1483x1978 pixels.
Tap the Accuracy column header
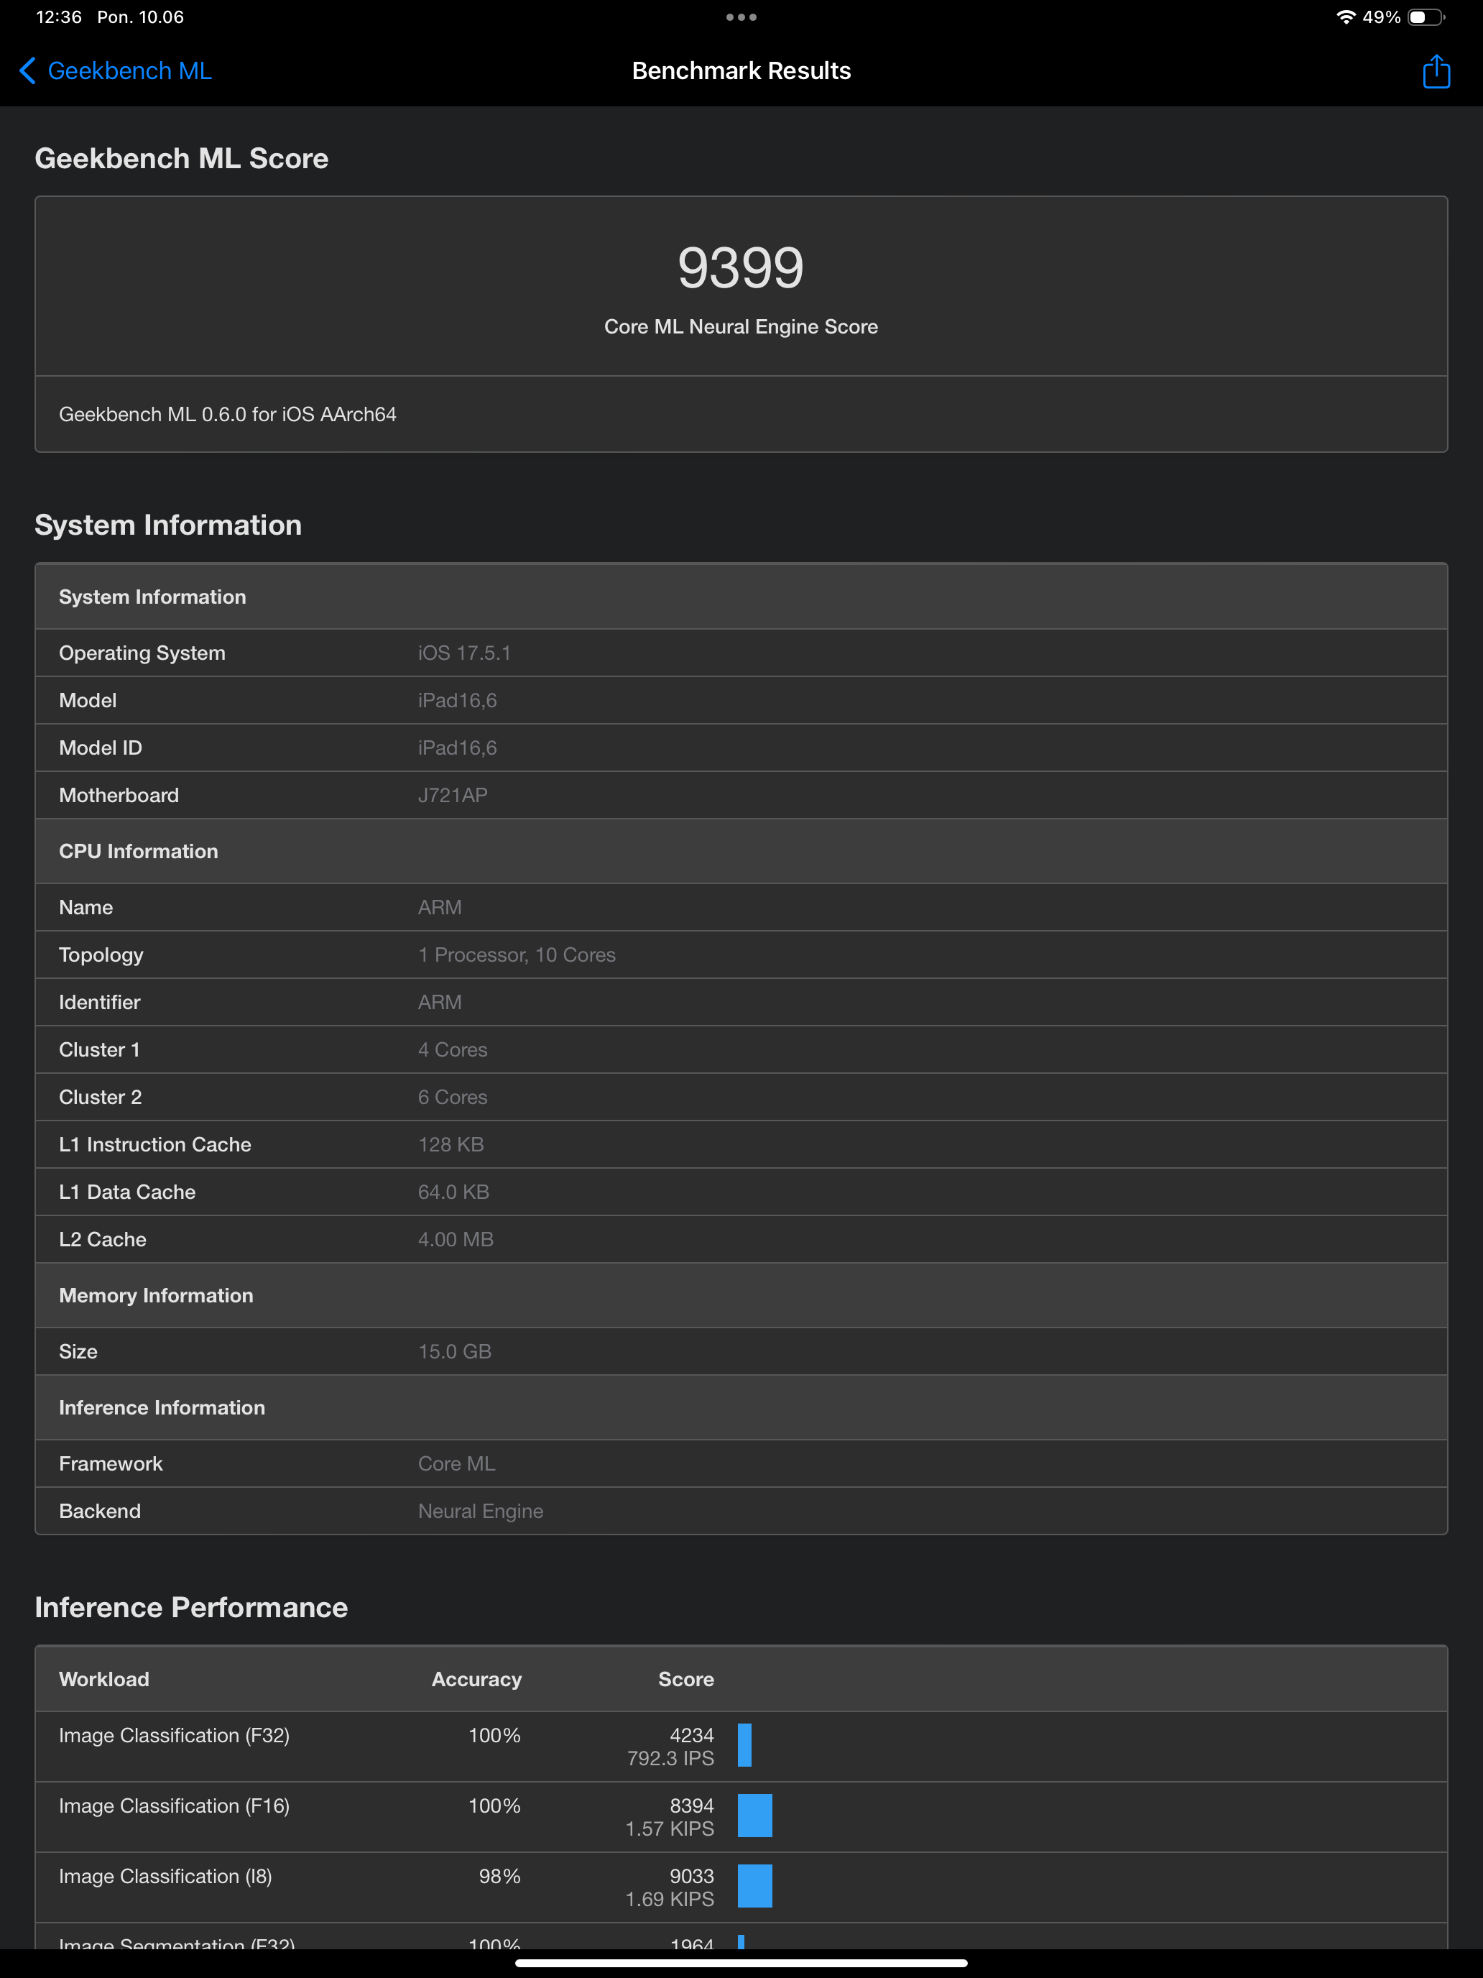click(476, 1679)
